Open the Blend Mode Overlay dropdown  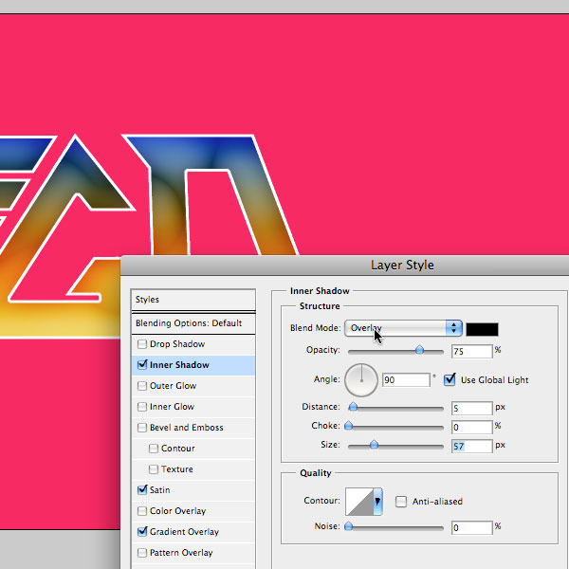pos(403,328)
